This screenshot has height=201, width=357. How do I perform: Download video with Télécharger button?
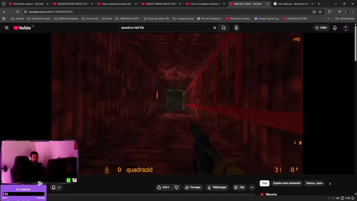coord(217,187)
